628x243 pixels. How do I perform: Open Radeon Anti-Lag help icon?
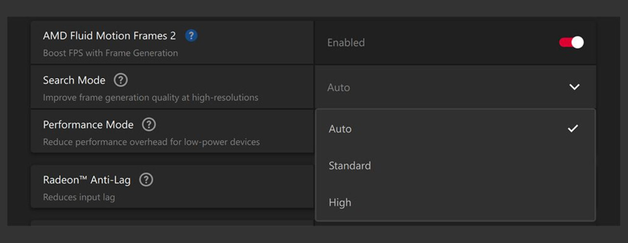(146, 180)
